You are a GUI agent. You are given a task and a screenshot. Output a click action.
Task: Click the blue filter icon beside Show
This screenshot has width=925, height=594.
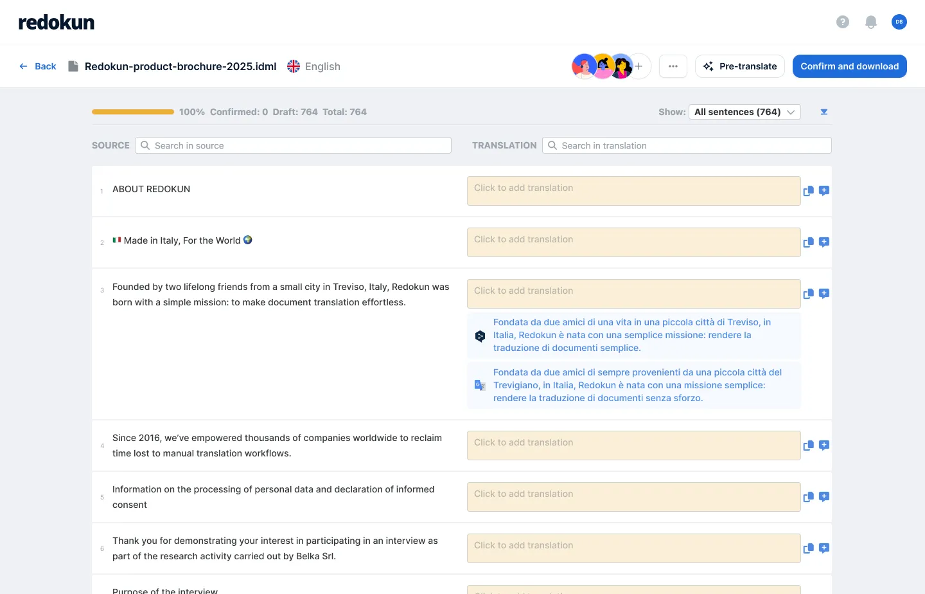824,112
